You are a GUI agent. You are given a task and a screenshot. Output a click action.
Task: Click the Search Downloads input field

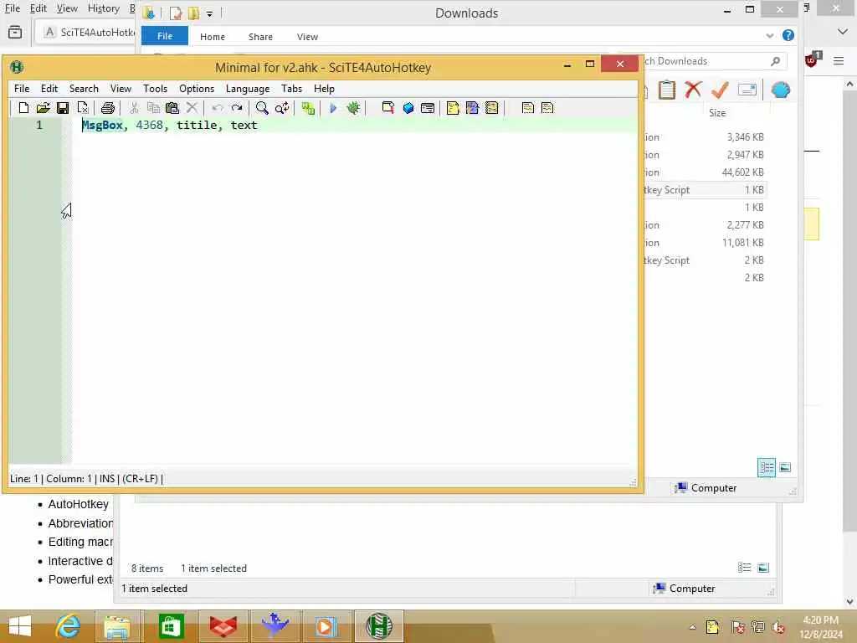click(705, 61)
